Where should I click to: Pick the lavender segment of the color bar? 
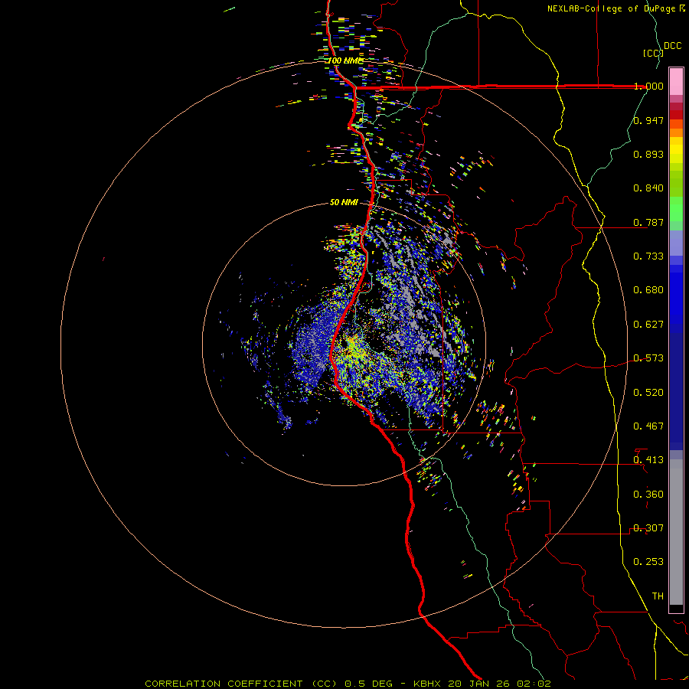pos(676,243)
